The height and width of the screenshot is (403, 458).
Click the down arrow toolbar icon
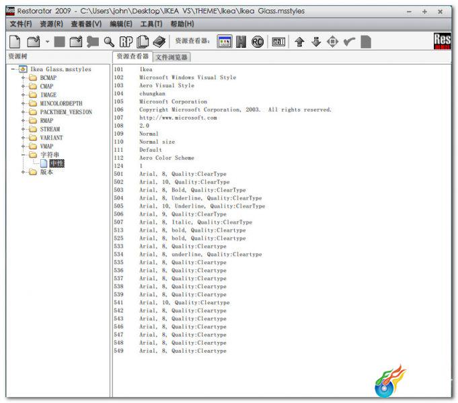[316, 42]
